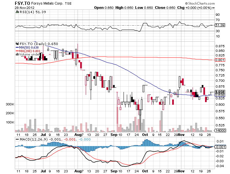Click the 0.575 price axis label

click(x=220, y=111)
